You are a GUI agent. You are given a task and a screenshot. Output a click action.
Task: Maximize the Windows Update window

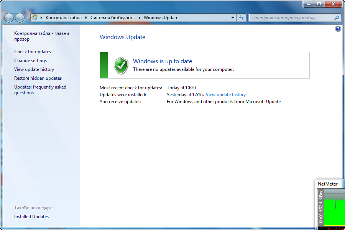pyautogui.click(x=319, y=4)
